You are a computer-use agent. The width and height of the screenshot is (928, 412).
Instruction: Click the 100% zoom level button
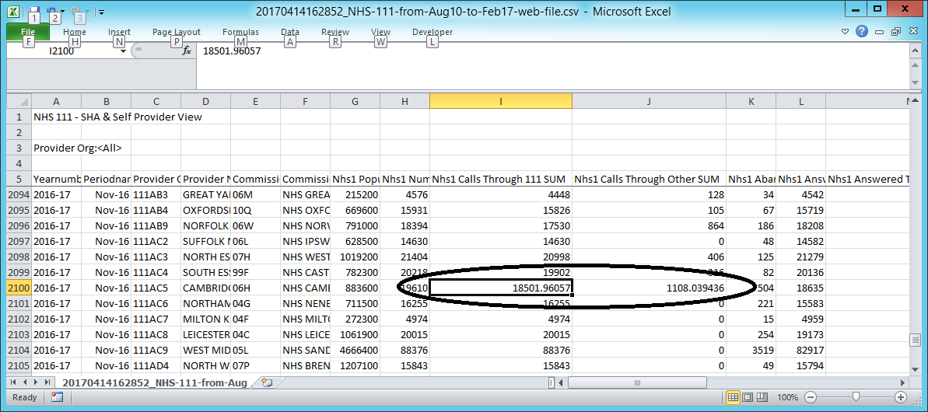[788, 397]
